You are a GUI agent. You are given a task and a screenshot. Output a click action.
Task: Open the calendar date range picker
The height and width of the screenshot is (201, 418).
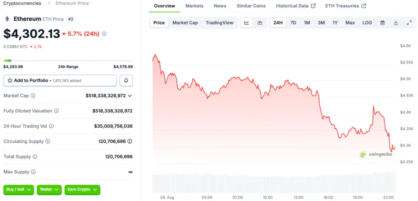tap(382, 23)
